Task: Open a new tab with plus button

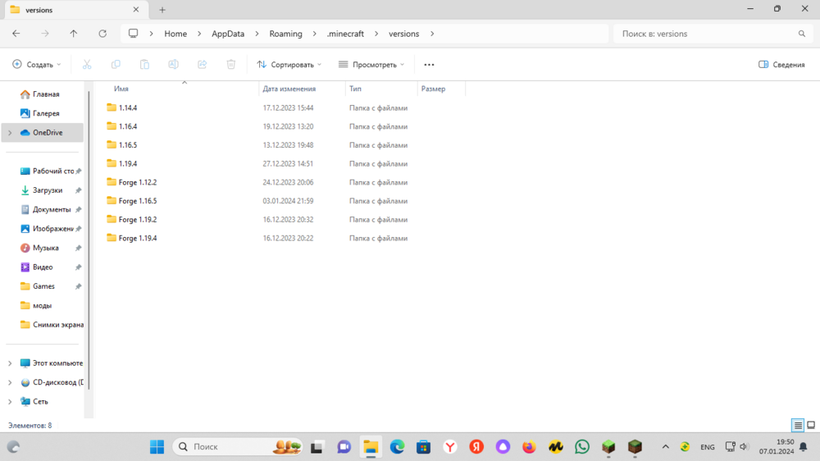Action: (x=162, y=9)
